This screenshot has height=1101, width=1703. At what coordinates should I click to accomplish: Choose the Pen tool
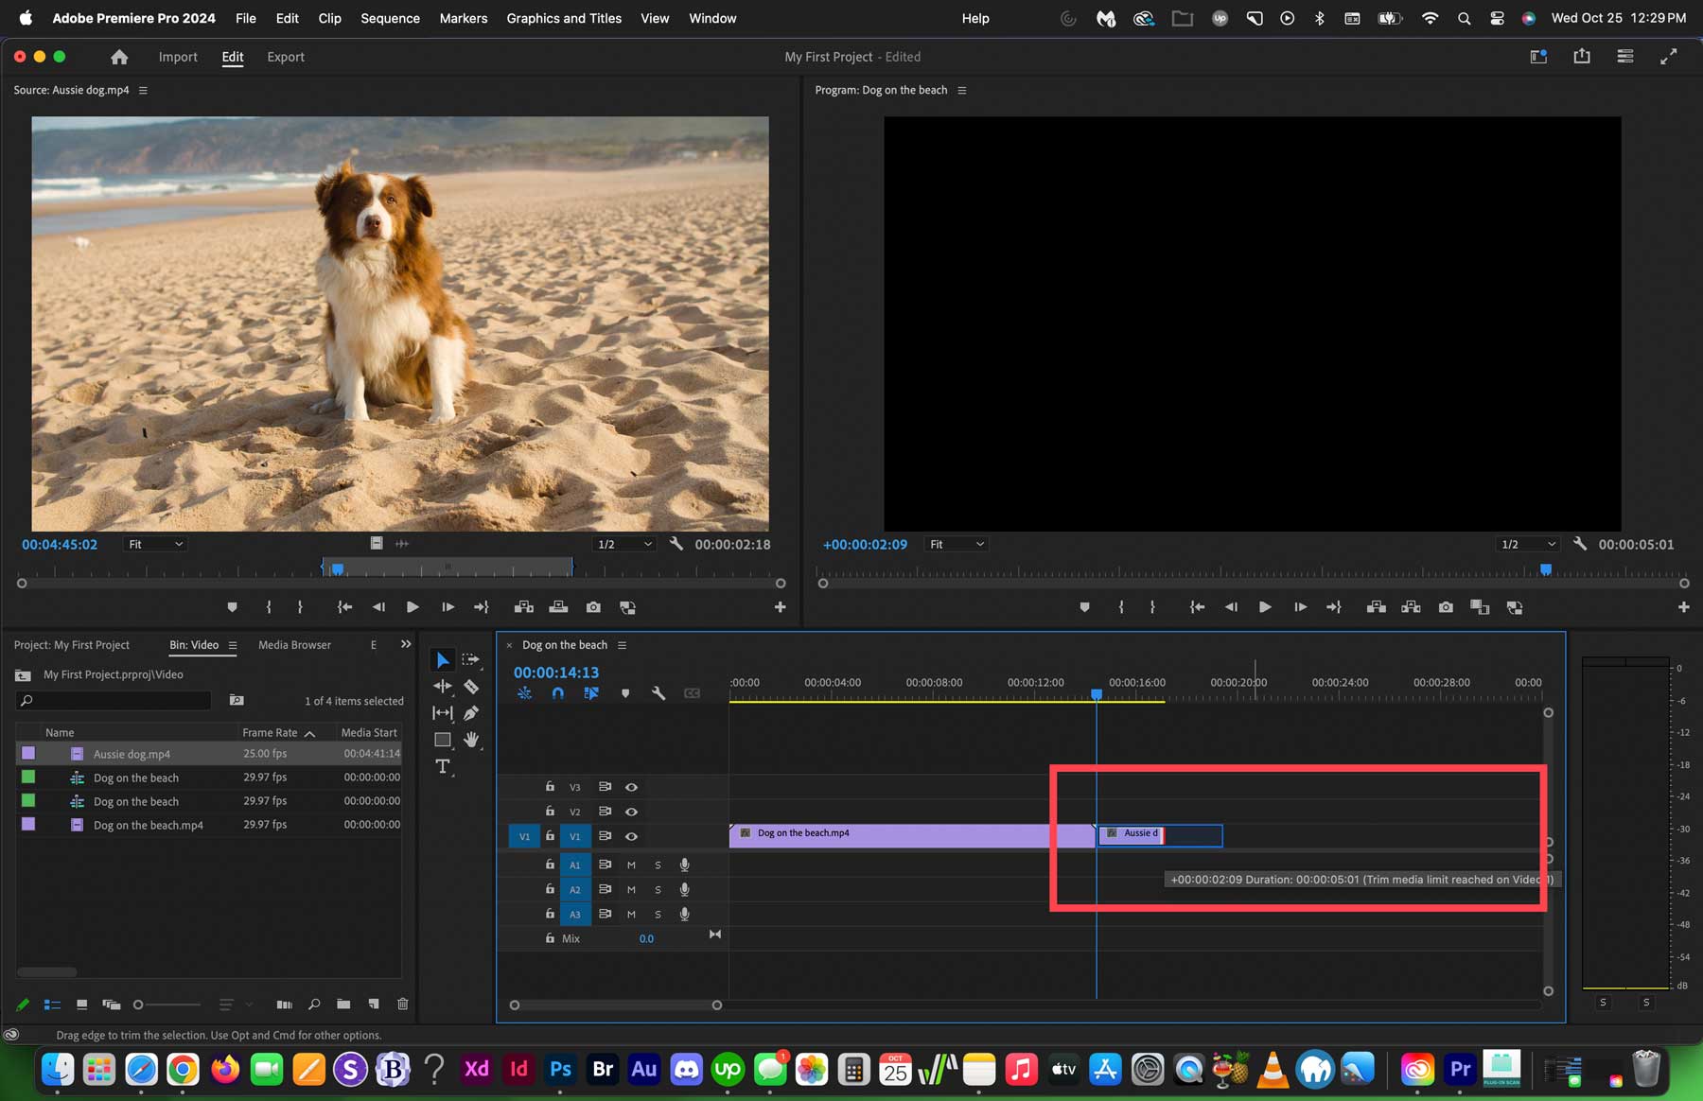coord(471,713)
